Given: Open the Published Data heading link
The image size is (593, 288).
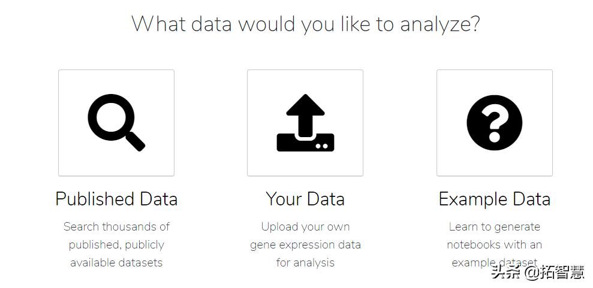Looking at the screenshot, I should pyautogui.click(x=116, y=199).
